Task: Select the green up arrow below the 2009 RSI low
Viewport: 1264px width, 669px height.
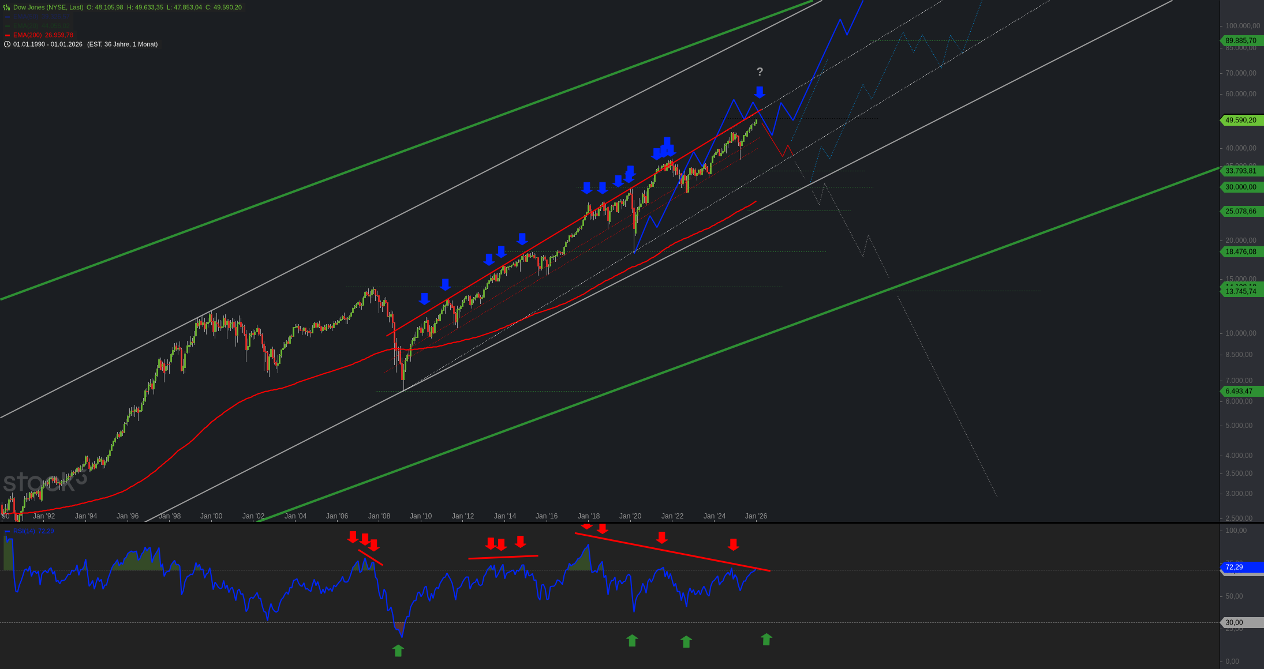Action: pyautogui.click(x=398, y=651)
